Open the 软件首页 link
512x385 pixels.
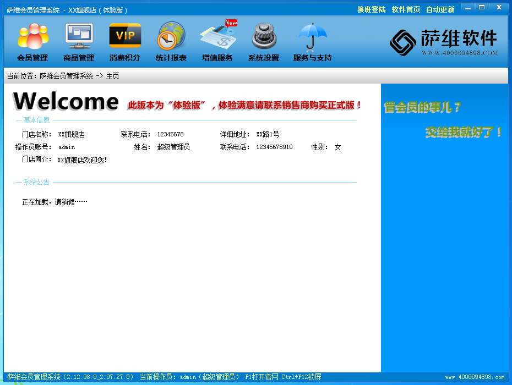click(x=406, y=9)
